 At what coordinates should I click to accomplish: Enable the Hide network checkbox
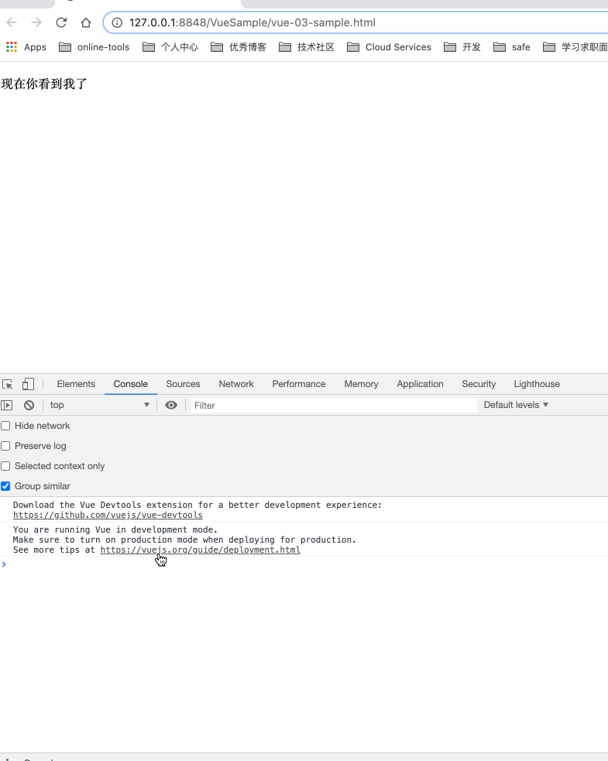5,426
